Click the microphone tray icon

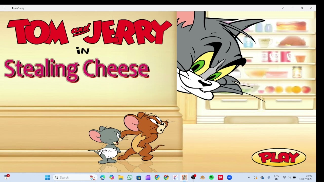coord(269,177)
